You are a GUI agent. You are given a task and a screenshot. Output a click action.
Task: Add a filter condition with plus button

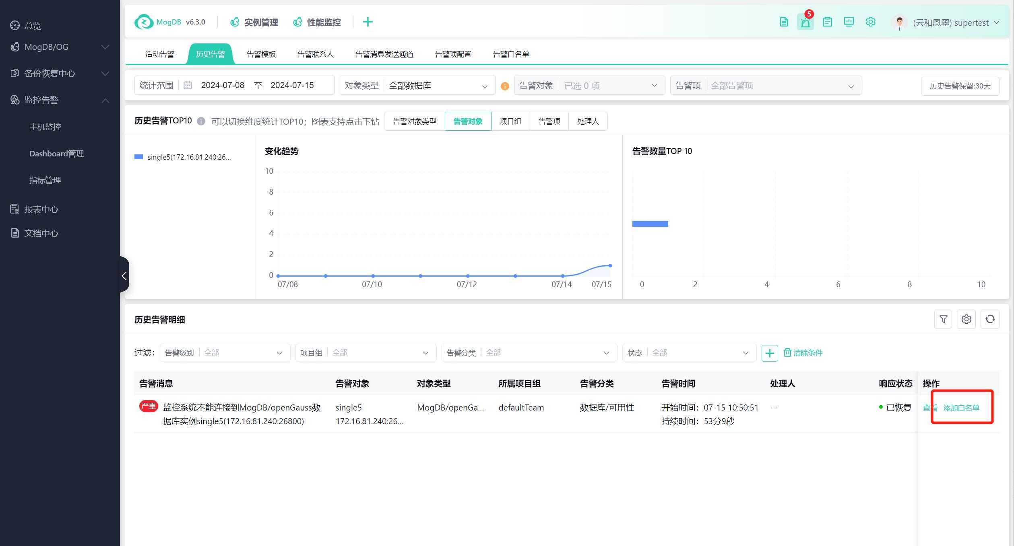coord(770,353)
